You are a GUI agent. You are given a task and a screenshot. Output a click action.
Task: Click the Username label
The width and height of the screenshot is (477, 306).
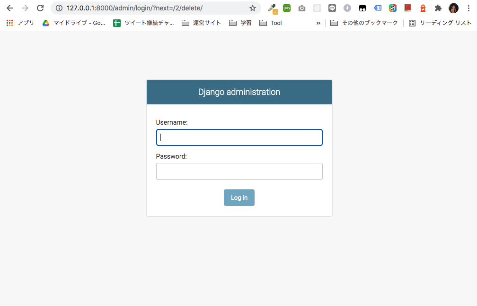point(172,122)
